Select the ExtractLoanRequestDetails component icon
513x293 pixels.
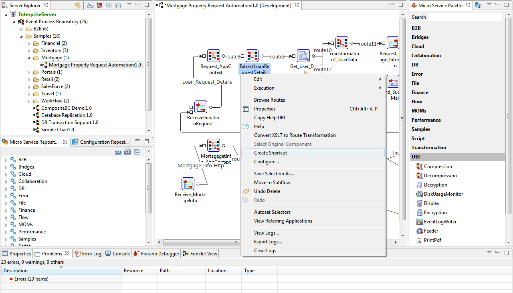pyautogui.click(x=252, y=56)
